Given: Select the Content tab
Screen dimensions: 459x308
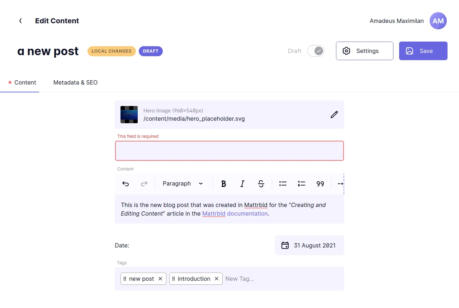Looking at the screenshot, I should (25, 82).
